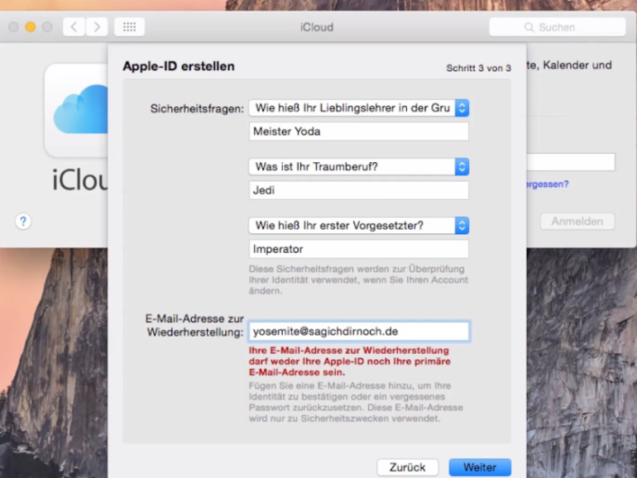Image resolution: width=637 pixels, height=478 pixels.
Task: Click the password field behind the dialog
Action: click(x=571, y=162)
